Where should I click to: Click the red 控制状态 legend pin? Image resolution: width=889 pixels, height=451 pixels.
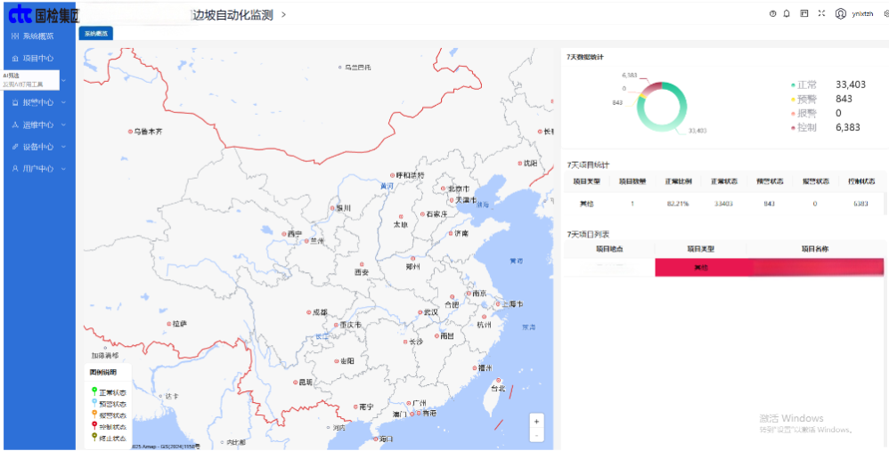pos(95,426)
